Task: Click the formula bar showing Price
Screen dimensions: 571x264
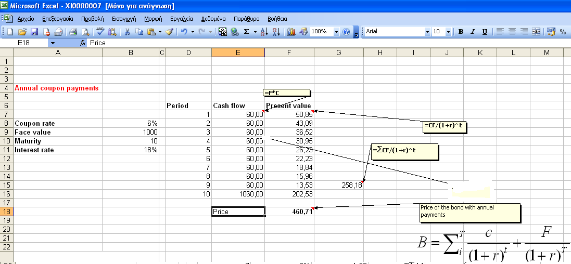Action: 328,43
